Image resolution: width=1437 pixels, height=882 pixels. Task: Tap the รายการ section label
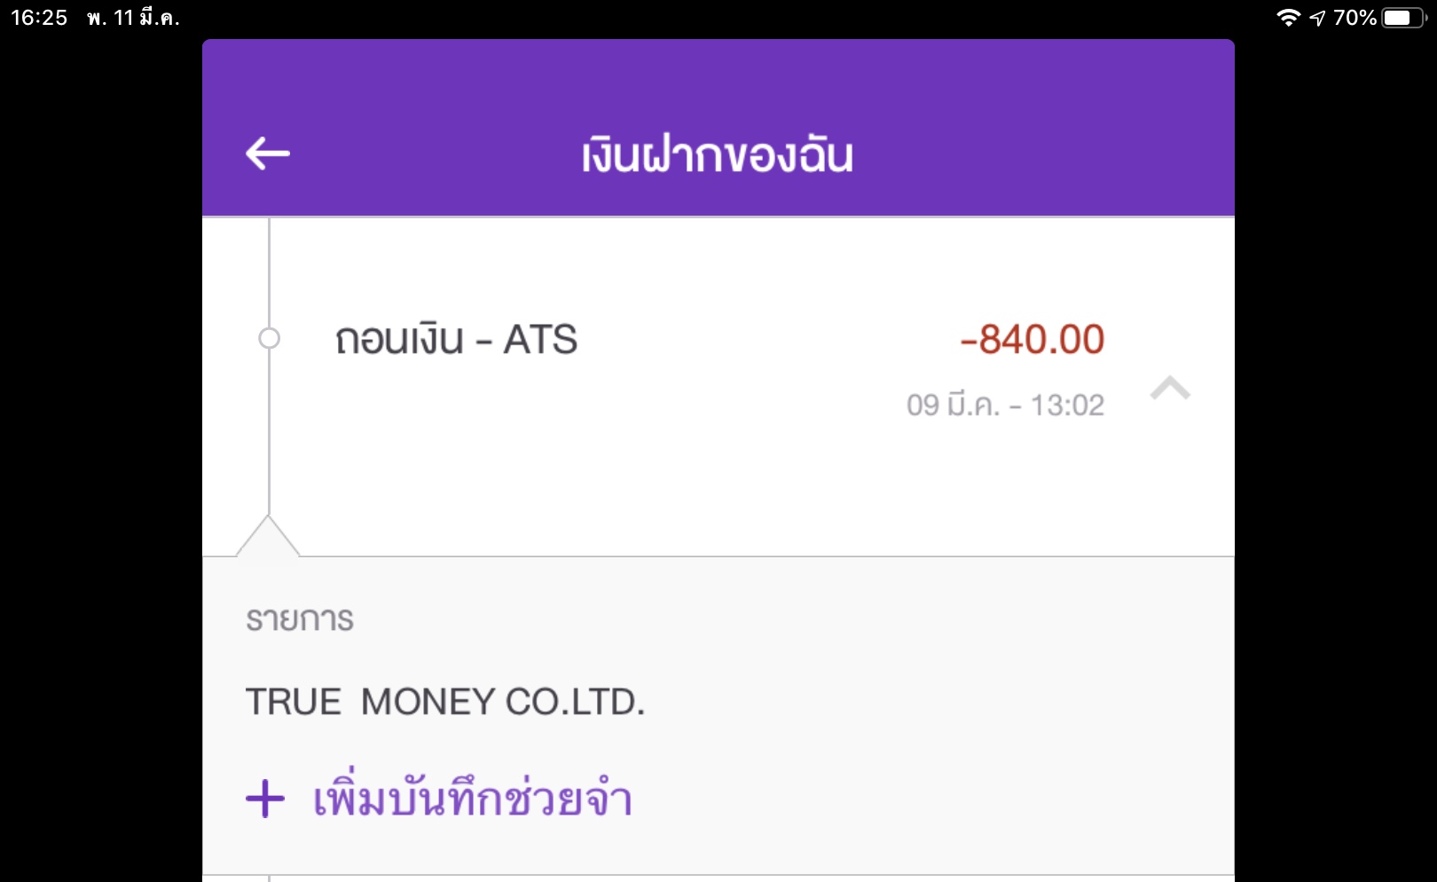[300, 619]
